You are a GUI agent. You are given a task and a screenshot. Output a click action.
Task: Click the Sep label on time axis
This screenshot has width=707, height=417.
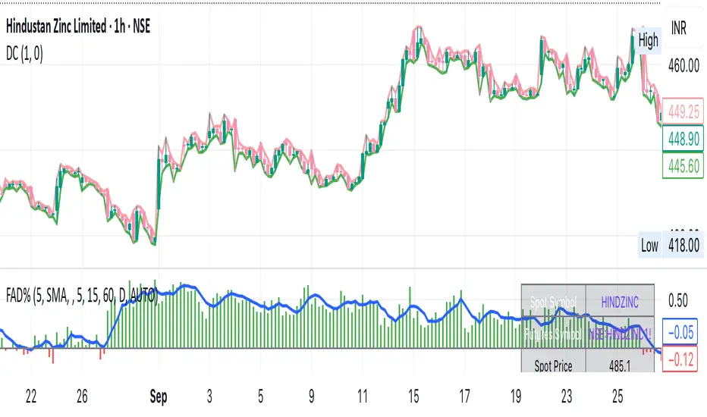click(x=157, y=395)
